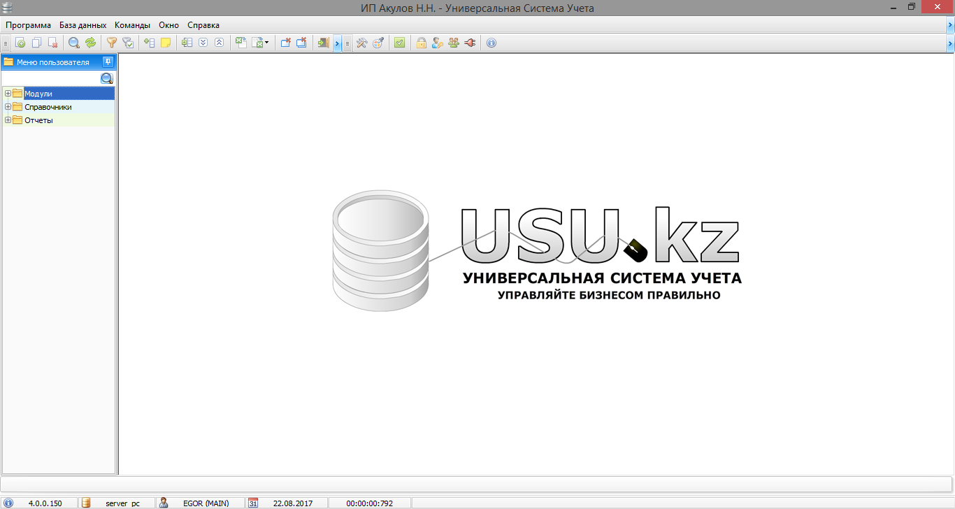The image size is (955, 509).
Task: Click the status bar info icon
Action: coord(8,503)
